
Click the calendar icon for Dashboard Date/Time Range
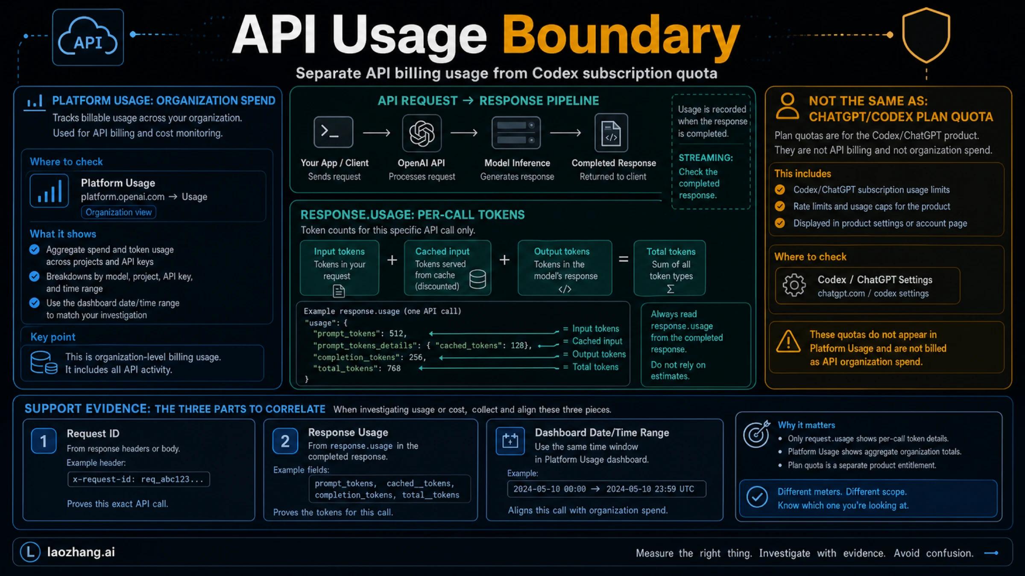(510, 440)
